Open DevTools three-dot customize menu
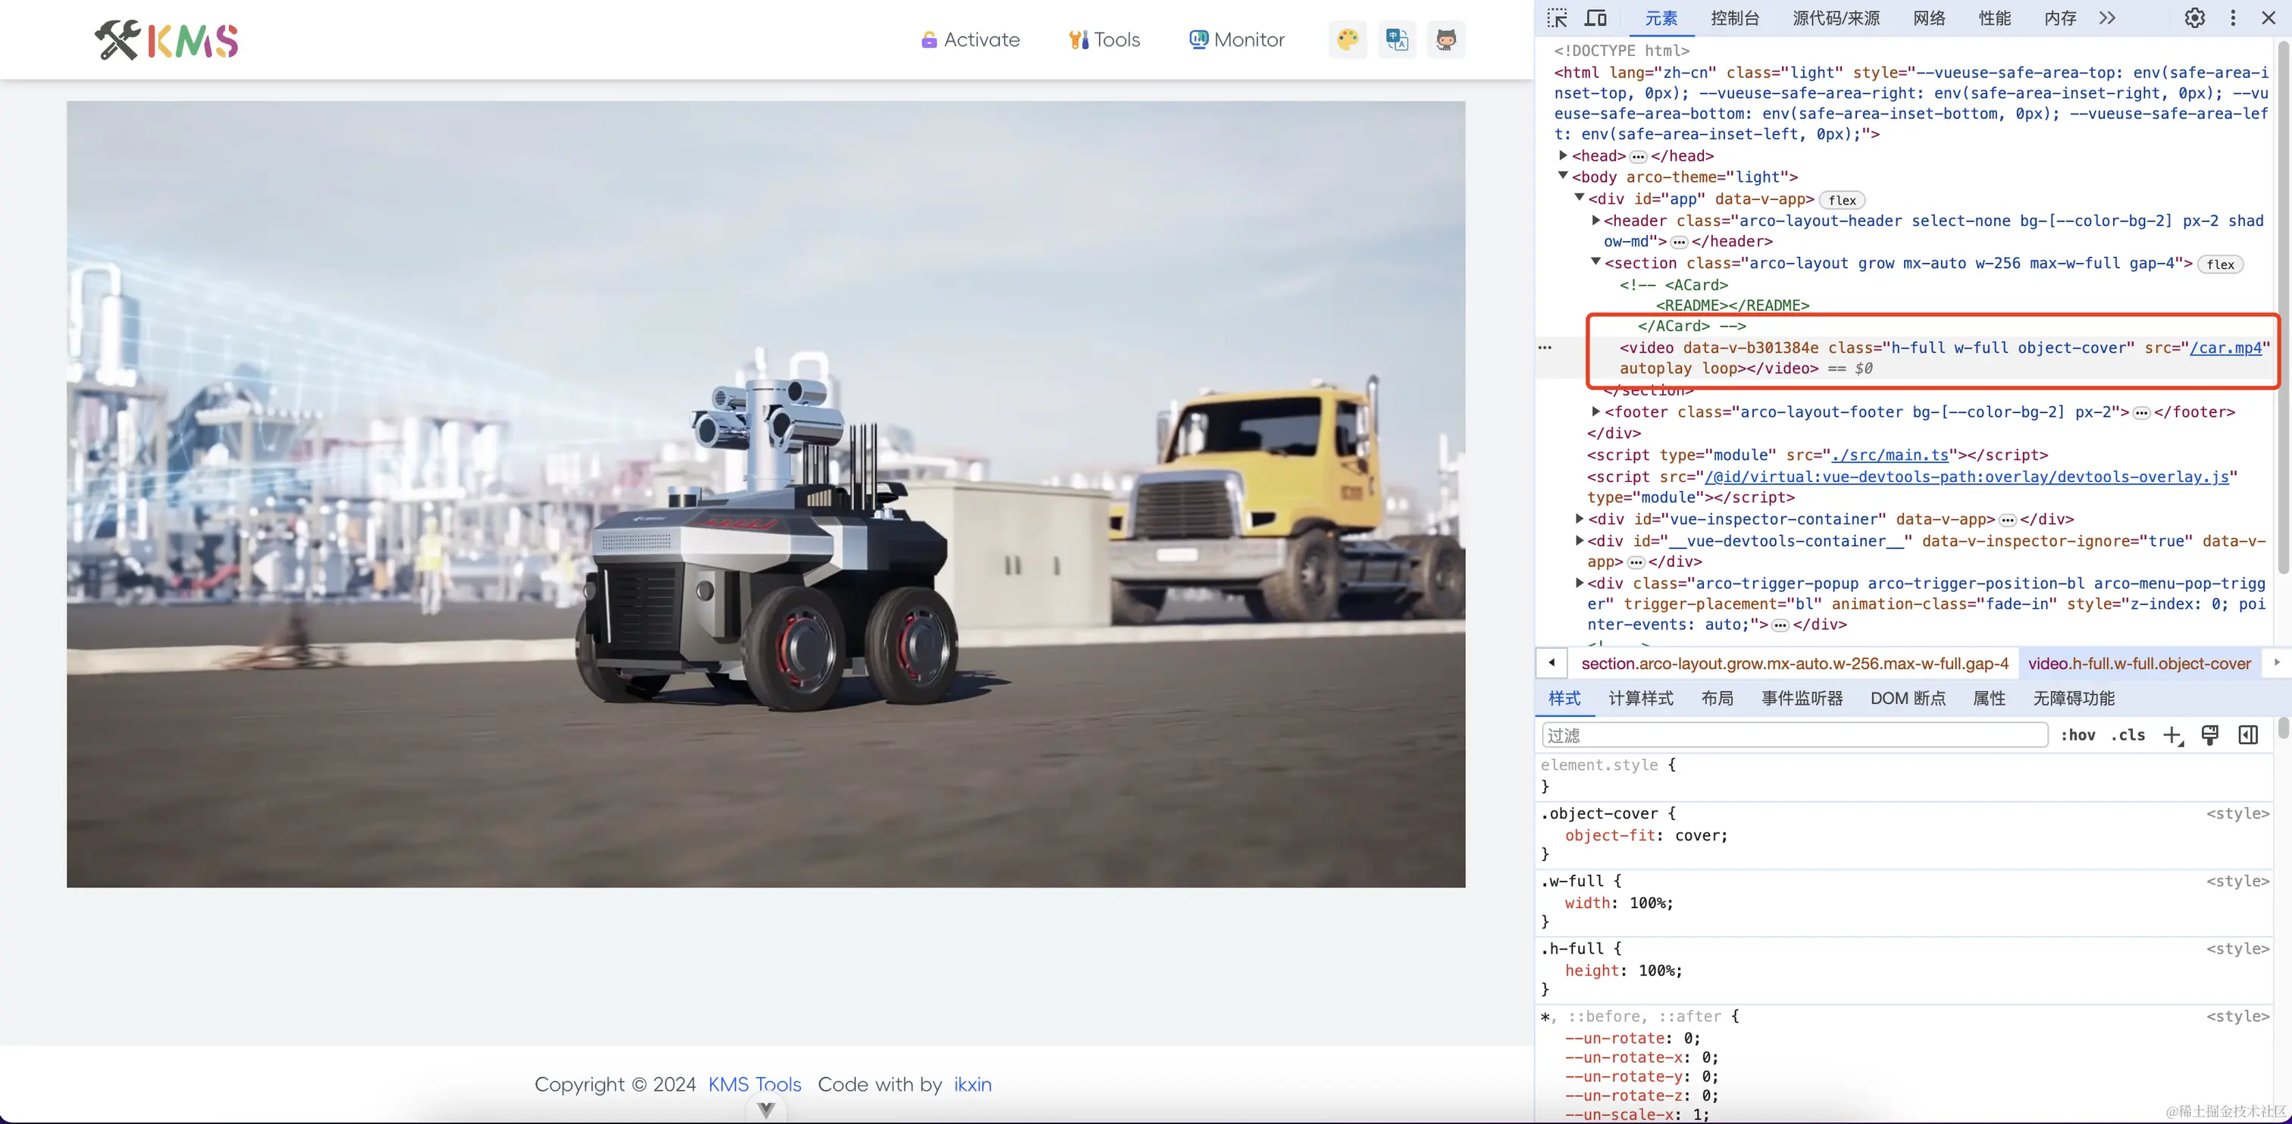This screenshot has width=2292, height=1124. [2232, 17]
